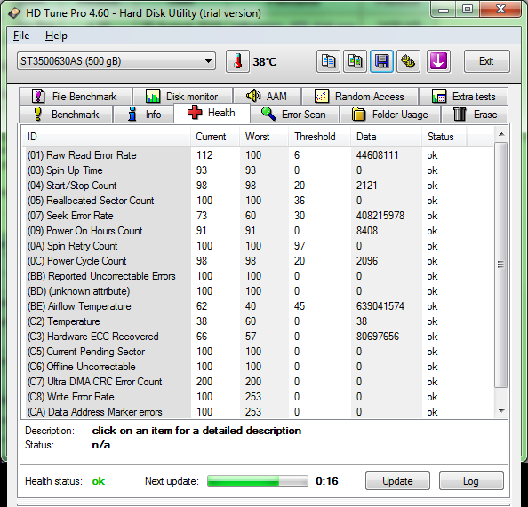
Task: Click the green Health status ok text
Action: tap(99, 481)
